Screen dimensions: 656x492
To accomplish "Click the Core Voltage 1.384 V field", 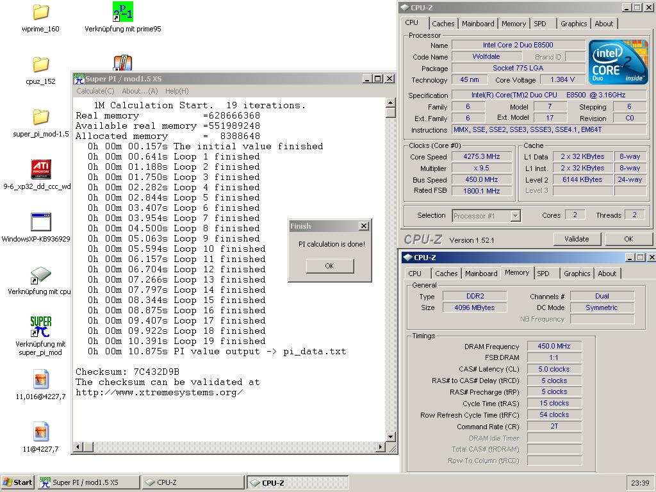I will pyautogui.click(x=562, y=79).
